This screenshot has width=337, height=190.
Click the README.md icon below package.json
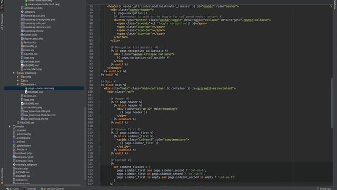point(22,65)
